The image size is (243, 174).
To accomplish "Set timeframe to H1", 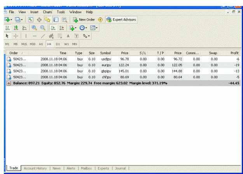I will 41,44.
